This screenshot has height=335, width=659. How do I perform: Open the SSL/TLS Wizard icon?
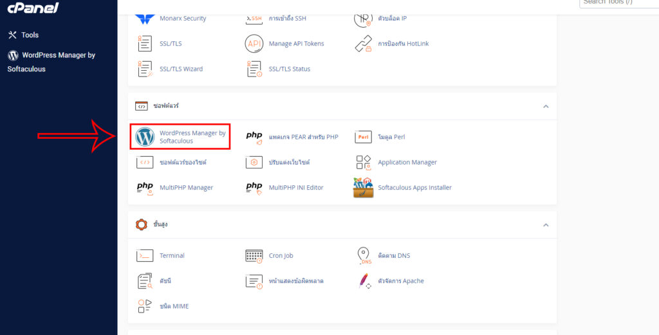coord(145,69)
